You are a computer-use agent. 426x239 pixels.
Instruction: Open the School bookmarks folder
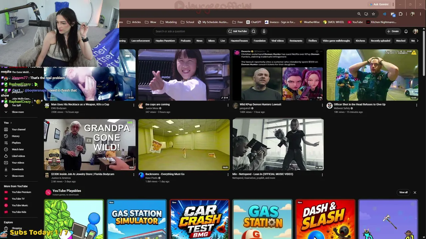pos(188,22)
